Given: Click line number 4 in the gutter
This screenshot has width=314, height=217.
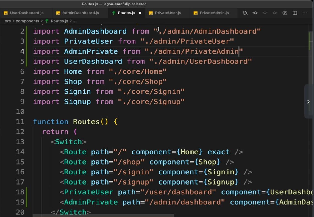Looking at the screenshot, I should [x=22, y=51].
